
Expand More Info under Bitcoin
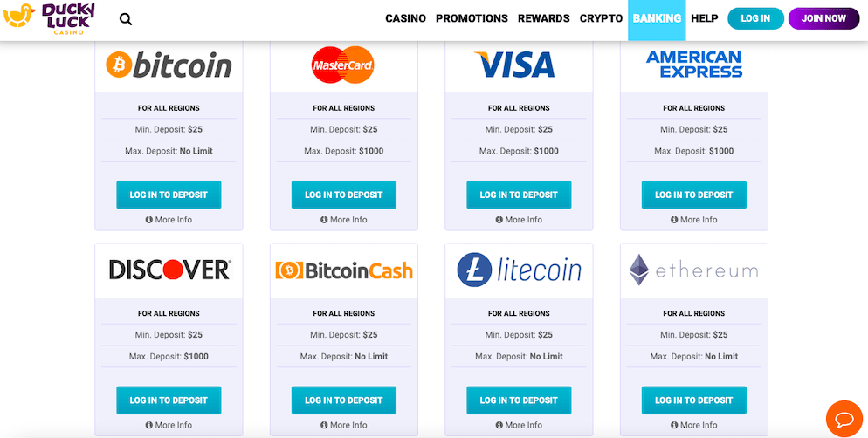point(169,220)
